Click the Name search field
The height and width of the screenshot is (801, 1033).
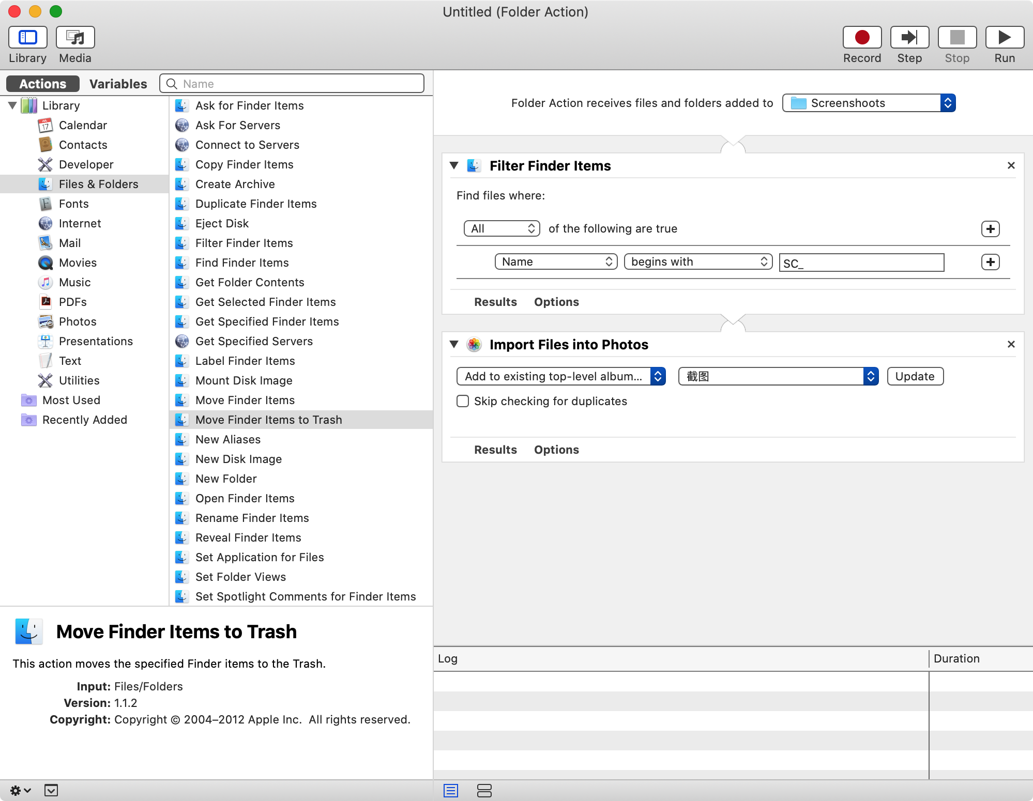click(x=292, y=84)
